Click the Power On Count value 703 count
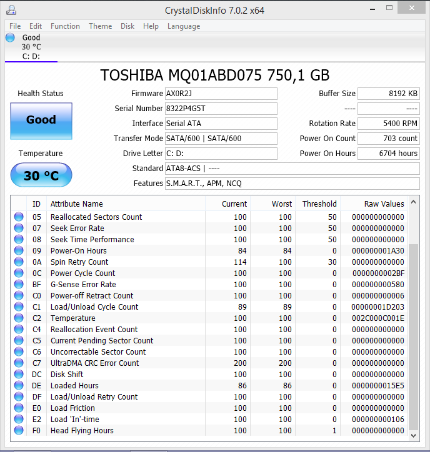Screen dimensions: 430x452 (x=389, y=139)
